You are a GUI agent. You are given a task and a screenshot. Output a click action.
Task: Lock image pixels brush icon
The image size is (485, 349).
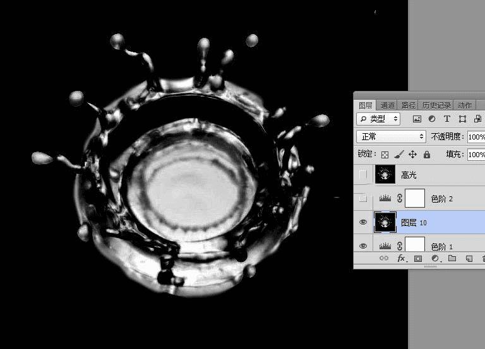coord(398,154)
